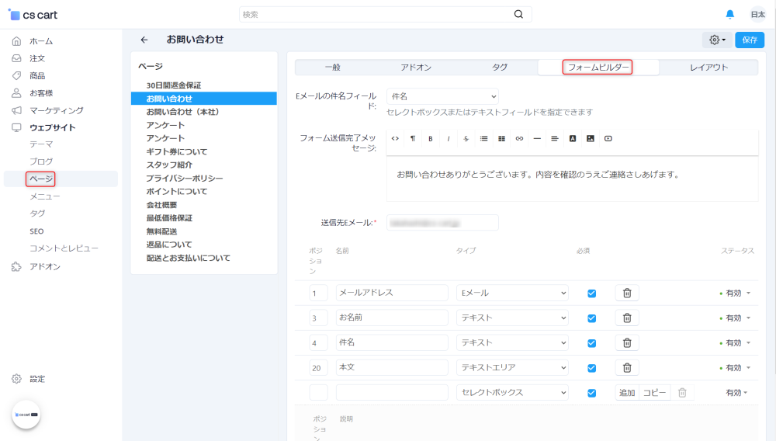Open the プライバシーポリシー page
This screenshot has height=441, width=776.
(184, 178)
